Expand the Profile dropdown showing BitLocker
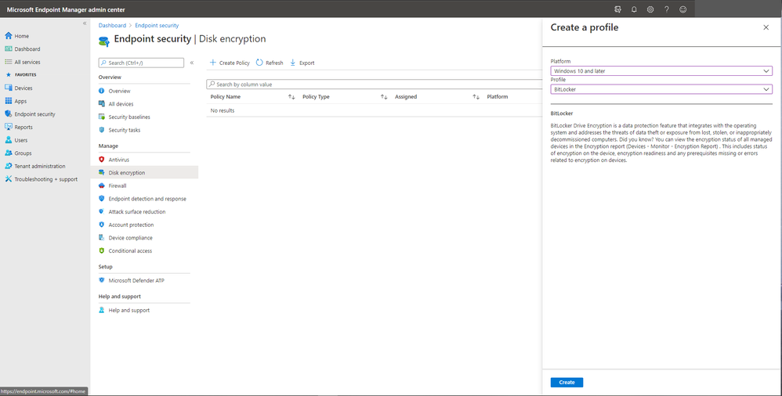The width and height of the screenshot is (782, 396). (661, 89)
